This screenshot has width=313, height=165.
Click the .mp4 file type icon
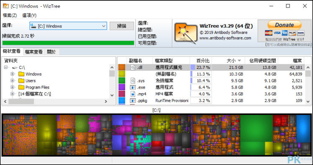tap(133, 94)
